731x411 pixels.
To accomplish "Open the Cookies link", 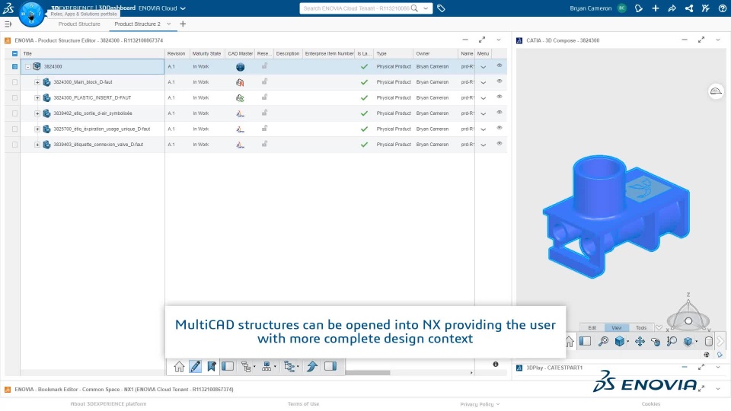I will (651, 404).
